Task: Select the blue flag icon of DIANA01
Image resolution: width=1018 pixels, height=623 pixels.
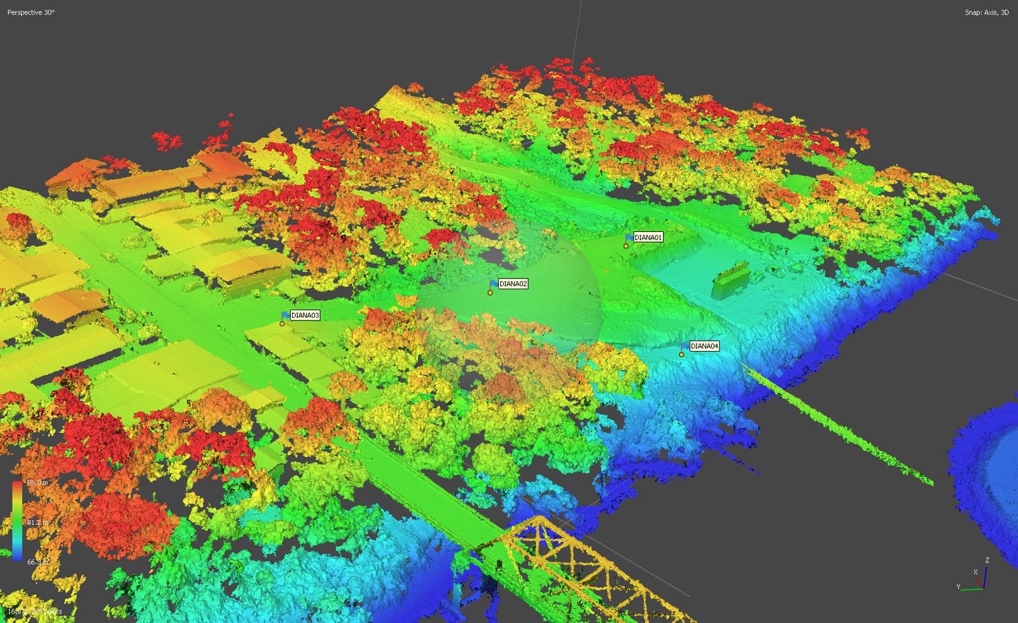Action: 629,237
